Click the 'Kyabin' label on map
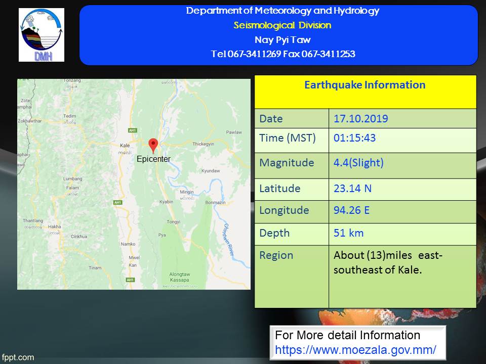This screenshot has height=364, width=486. tap(167, 202)
